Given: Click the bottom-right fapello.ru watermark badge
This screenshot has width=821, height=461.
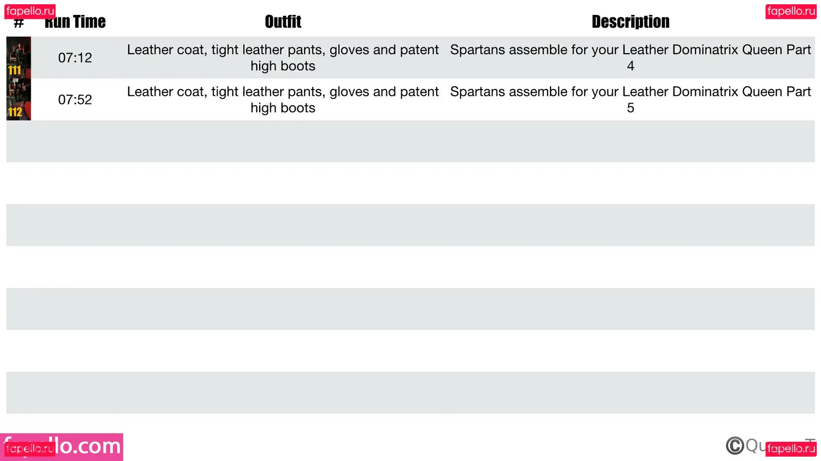Looking at the screenshot, I should coord(791,449).
